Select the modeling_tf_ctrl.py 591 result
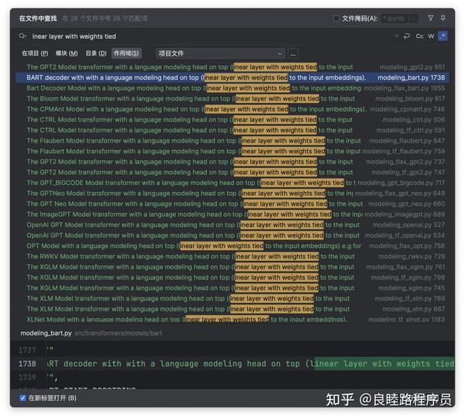Image resolution: width=465 pixels, height=419 pixels. (232, 130)
